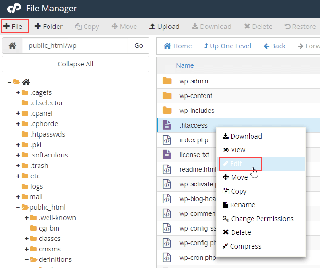Viewport: 320px width, 268px height.
Task: Click the wp-blog-header file icon
Action: 167,199
